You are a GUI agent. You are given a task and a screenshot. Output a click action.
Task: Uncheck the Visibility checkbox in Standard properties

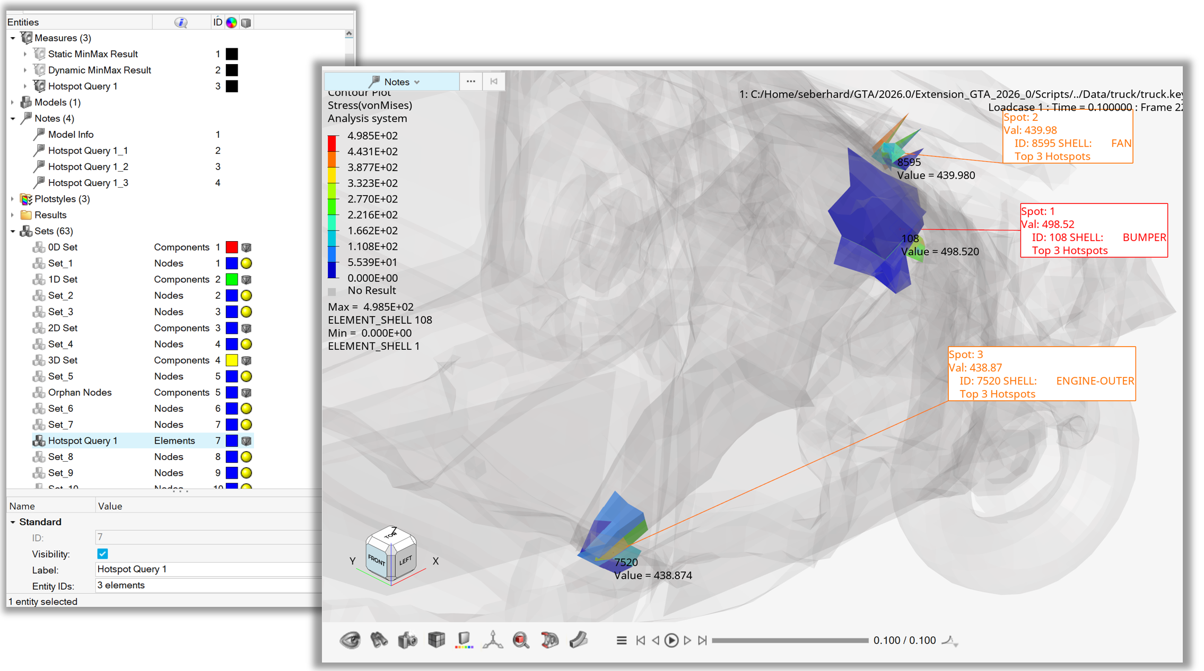102,554
